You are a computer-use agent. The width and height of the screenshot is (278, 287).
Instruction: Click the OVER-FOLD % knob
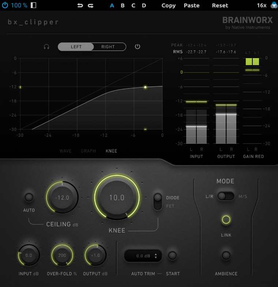point(62,255)
